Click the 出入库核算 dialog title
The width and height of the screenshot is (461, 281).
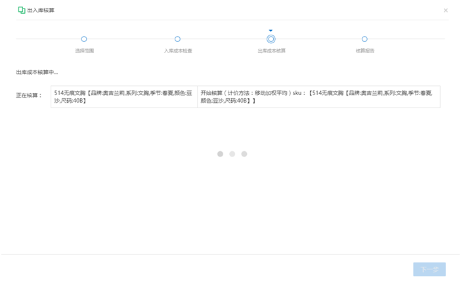(41, 10)
